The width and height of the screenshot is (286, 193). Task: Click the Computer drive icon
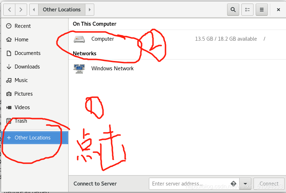click(x=79, y=39)
